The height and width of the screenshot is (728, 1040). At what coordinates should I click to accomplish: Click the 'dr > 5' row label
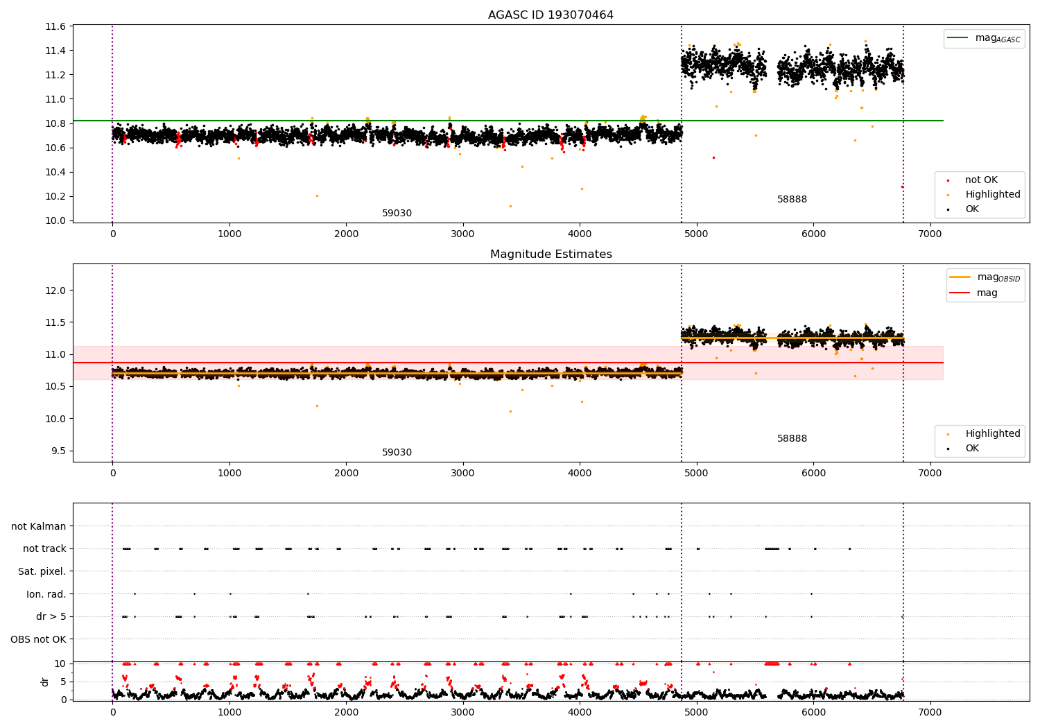tap(51, 617)
